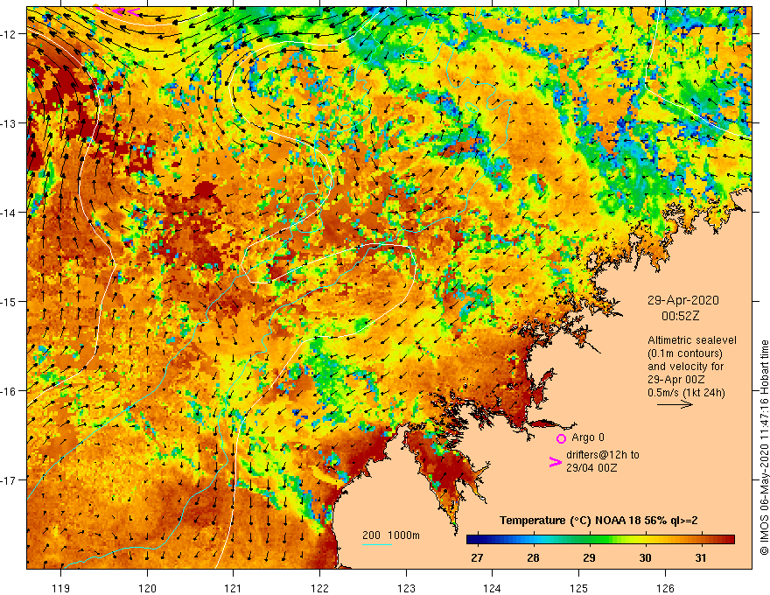
Task: Click the color bar tick value 30
Action: click(645, 558)
